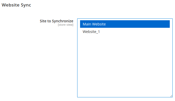Choose Website_1 as site to synchronize

pos(125,32)
